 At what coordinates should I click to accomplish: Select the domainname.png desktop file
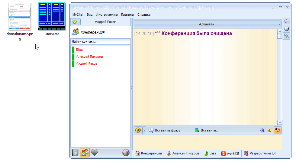tap(20, 22)
